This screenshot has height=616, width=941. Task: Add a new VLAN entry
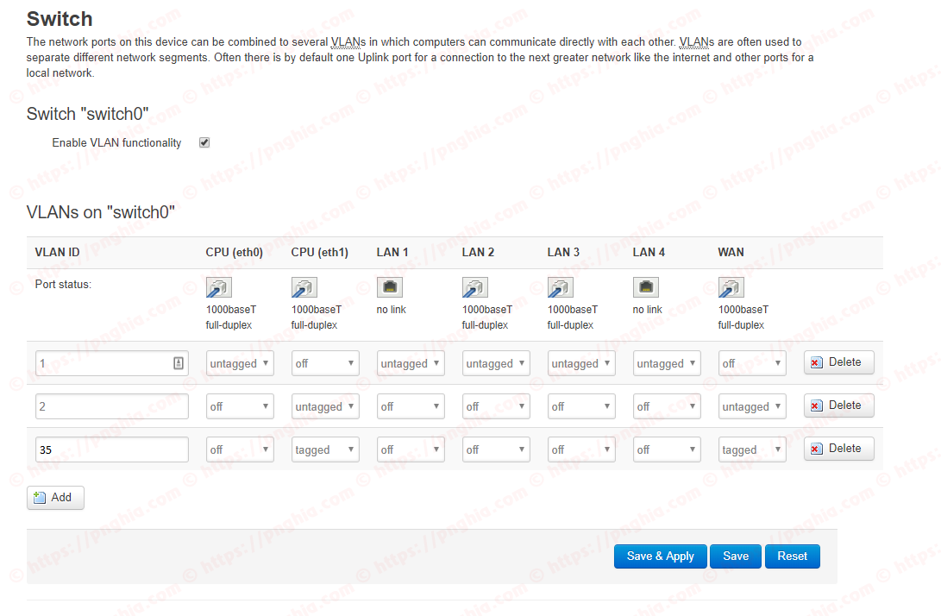click(55, 498)
